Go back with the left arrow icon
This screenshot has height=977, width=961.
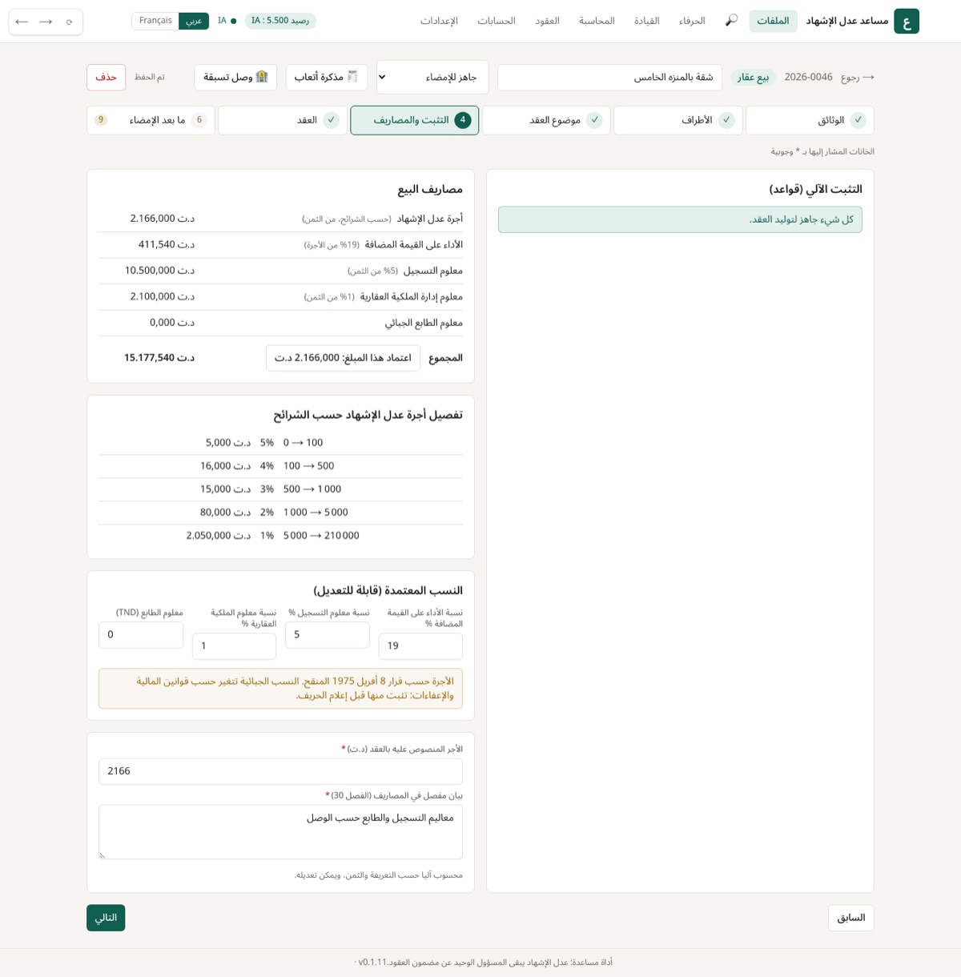click(x=22, y=22)
